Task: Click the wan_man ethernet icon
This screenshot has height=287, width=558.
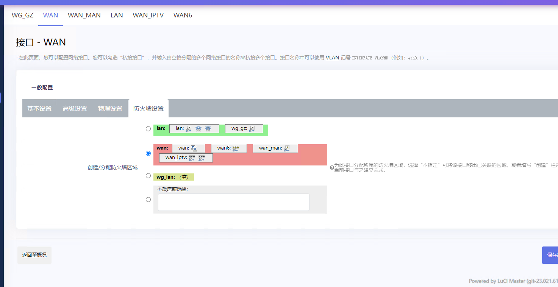Action: 287,148
